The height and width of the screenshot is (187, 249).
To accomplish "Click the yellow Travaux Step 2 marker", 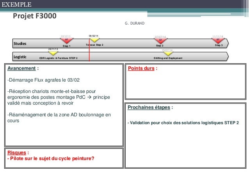I will point(94,40).
